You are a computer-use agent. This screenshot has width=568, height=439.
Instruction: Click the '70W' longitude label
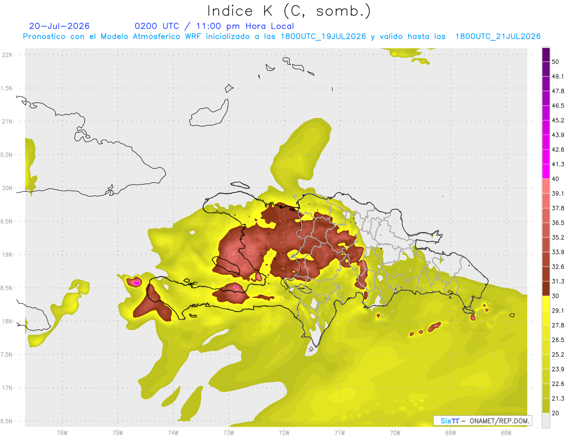pyautogui.click(x=395, y=433)
